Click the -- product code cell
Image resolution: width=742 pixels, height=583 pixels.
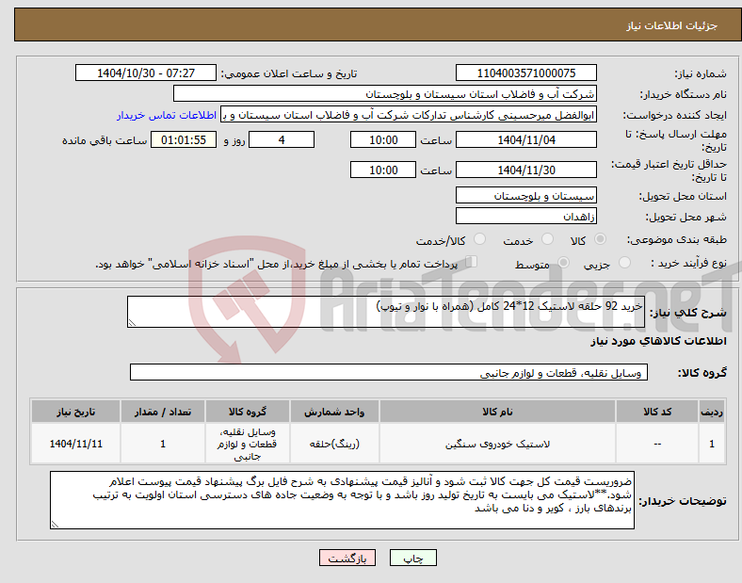click(x=657, y=444)
